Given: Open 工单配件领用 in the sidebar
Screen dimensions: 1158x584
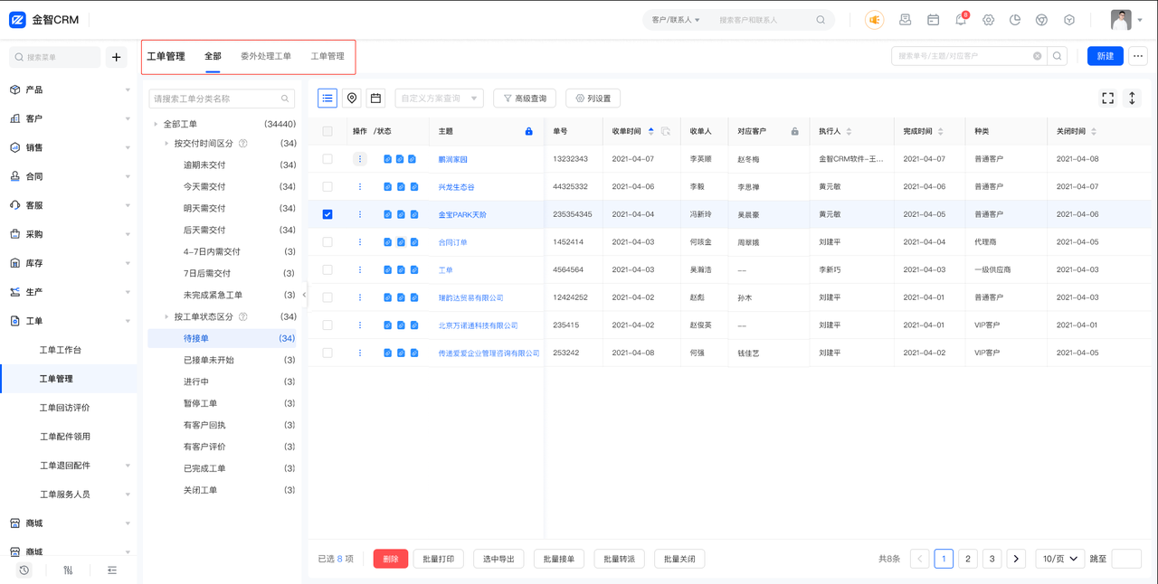Looking at the screenshot, I should point(65,437).
